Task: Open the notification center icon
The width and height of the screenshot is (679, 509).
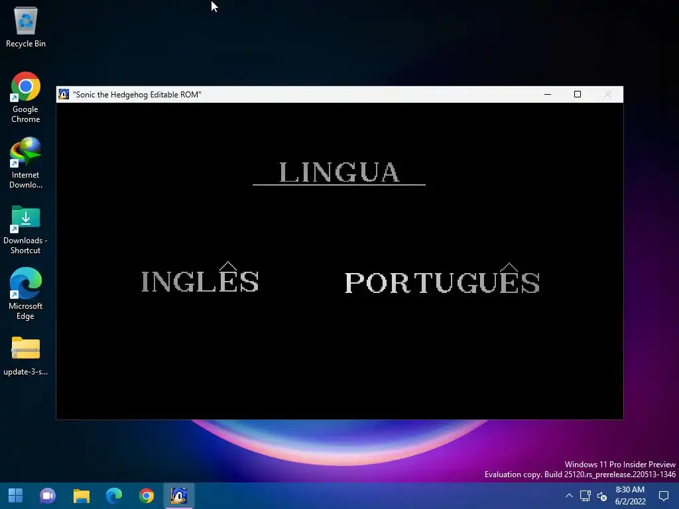Action: [663, 496]
